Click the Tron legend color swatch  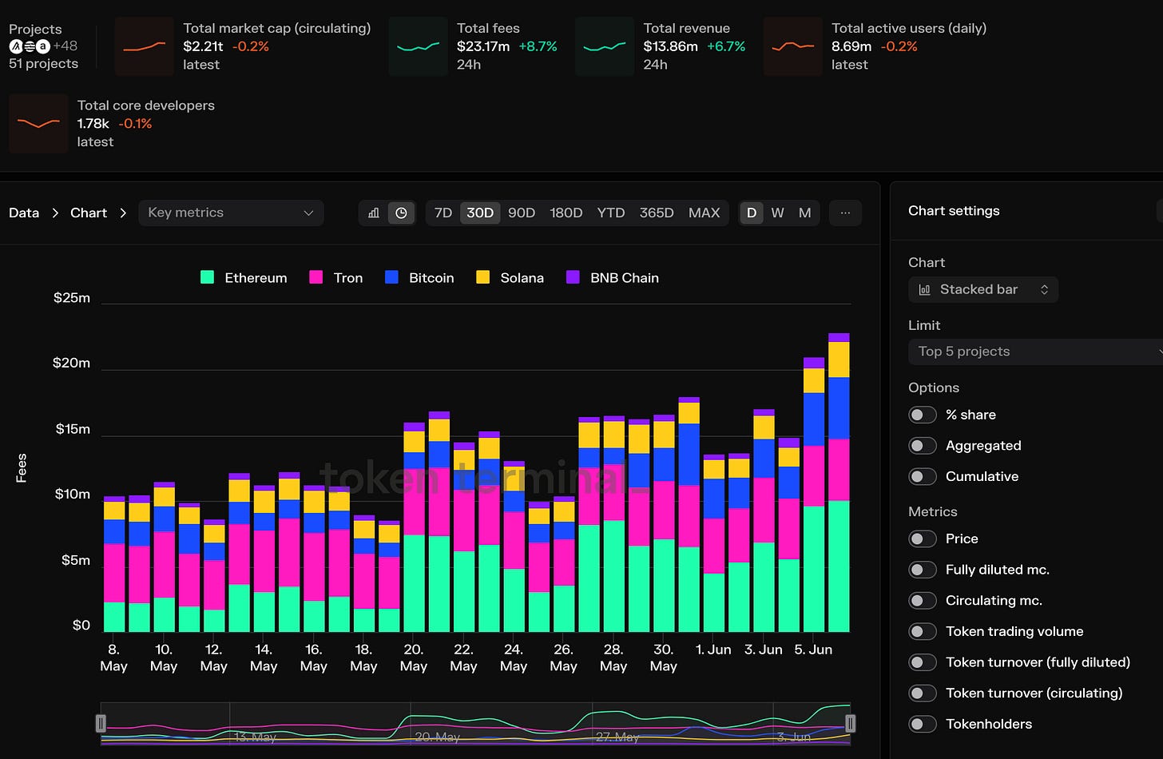coord(316,277)
